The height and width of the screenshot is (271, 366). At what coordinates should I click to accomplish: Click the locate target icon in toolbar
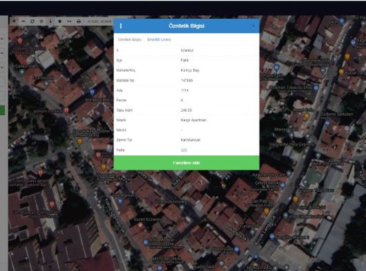[41, 21]
